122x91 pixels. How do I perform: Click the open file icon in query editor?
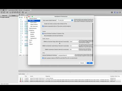click(x=20, y=17)
